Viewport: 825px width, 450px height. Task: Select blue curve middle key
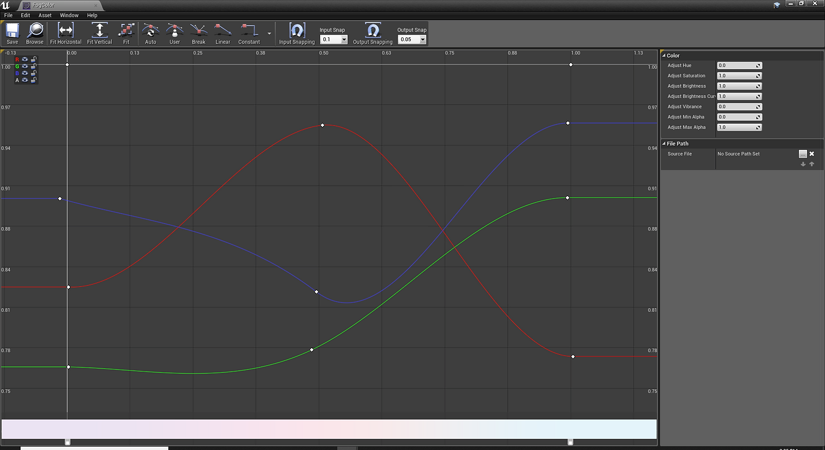[x=317, y=292]
